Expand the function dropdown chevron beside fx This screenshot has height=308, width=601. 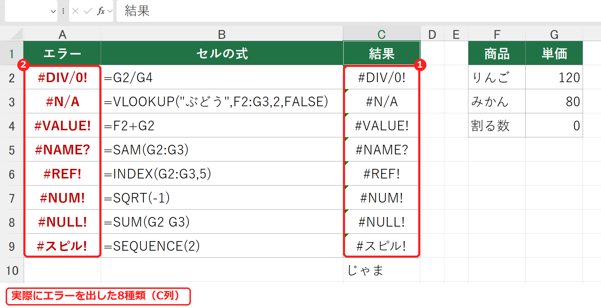pos(110,11)
